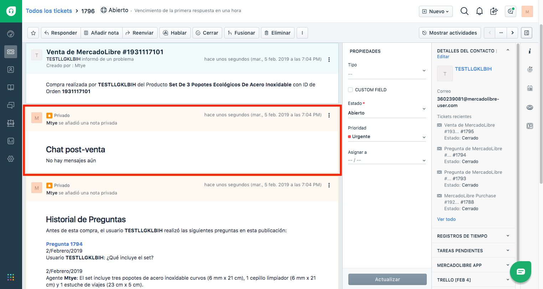Viewport: 543px width, 289px height.
Task: Open the Tickets icon in sidebar
Action: tap(11, 52)
